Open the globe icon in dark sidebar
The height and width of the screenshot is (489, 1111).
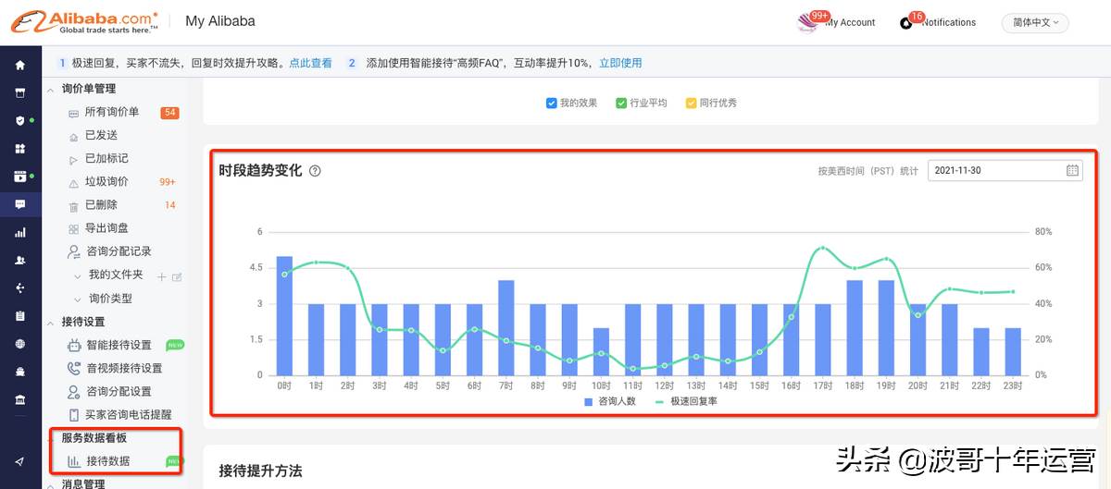coord(20,344)
